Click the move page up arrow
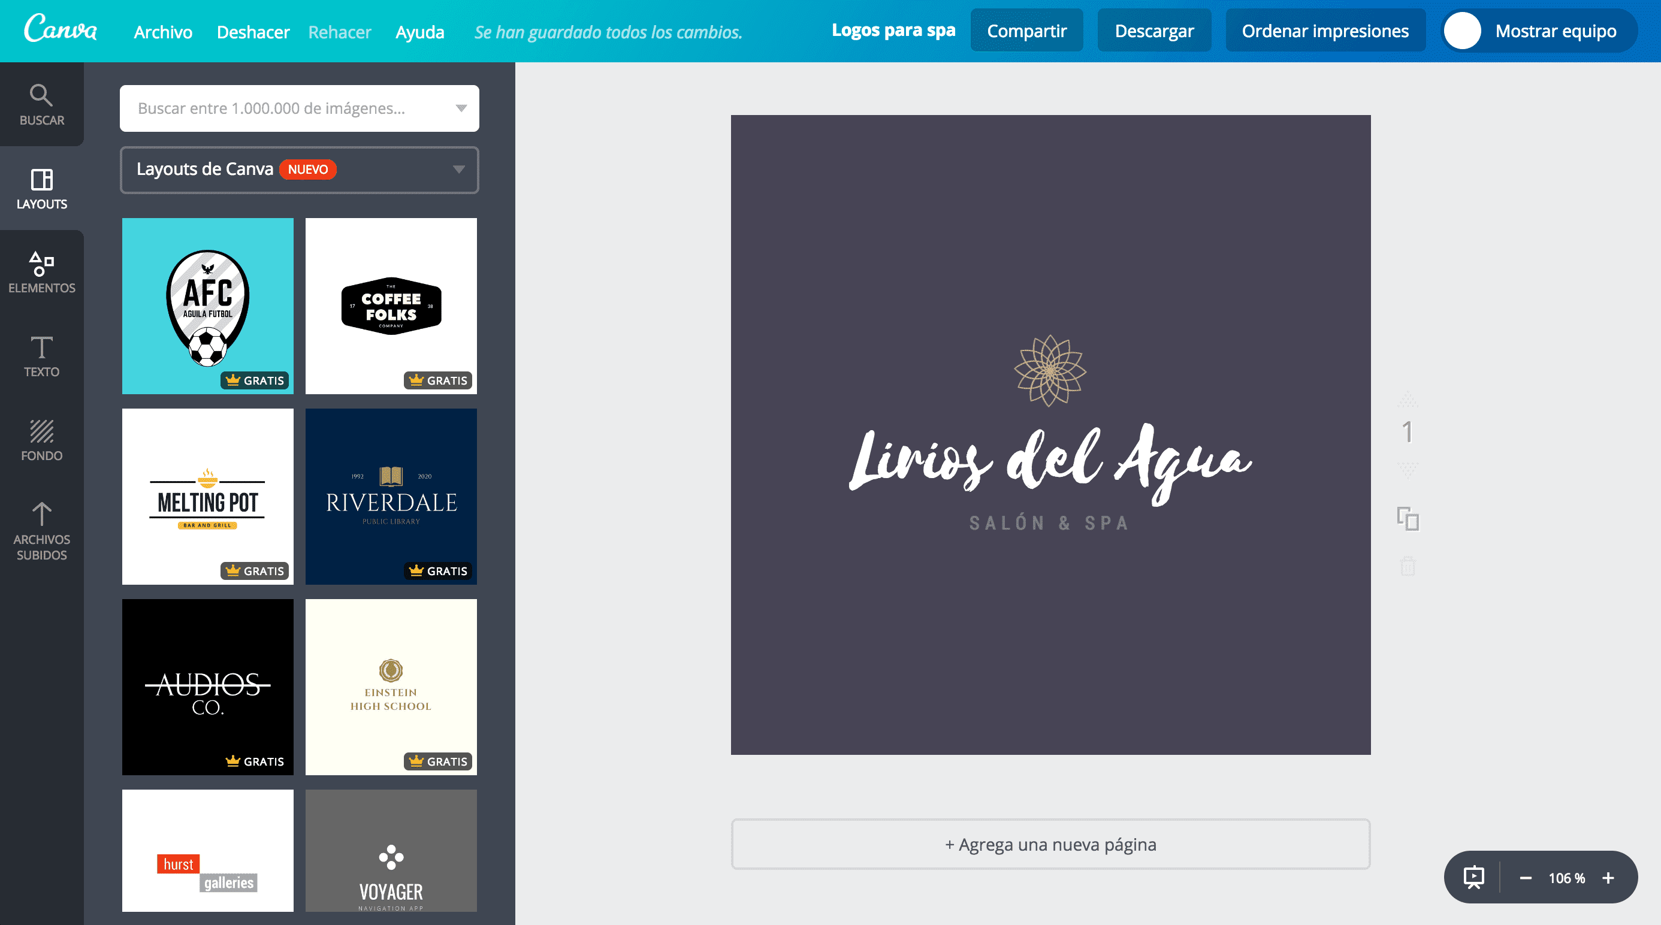The width and height of the screenshot is (1661, 925). [x=1408, y=400]
